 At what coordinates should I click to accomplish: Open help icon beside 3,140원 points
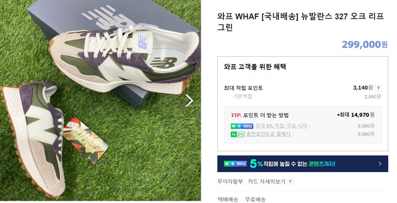pos(378,88)
